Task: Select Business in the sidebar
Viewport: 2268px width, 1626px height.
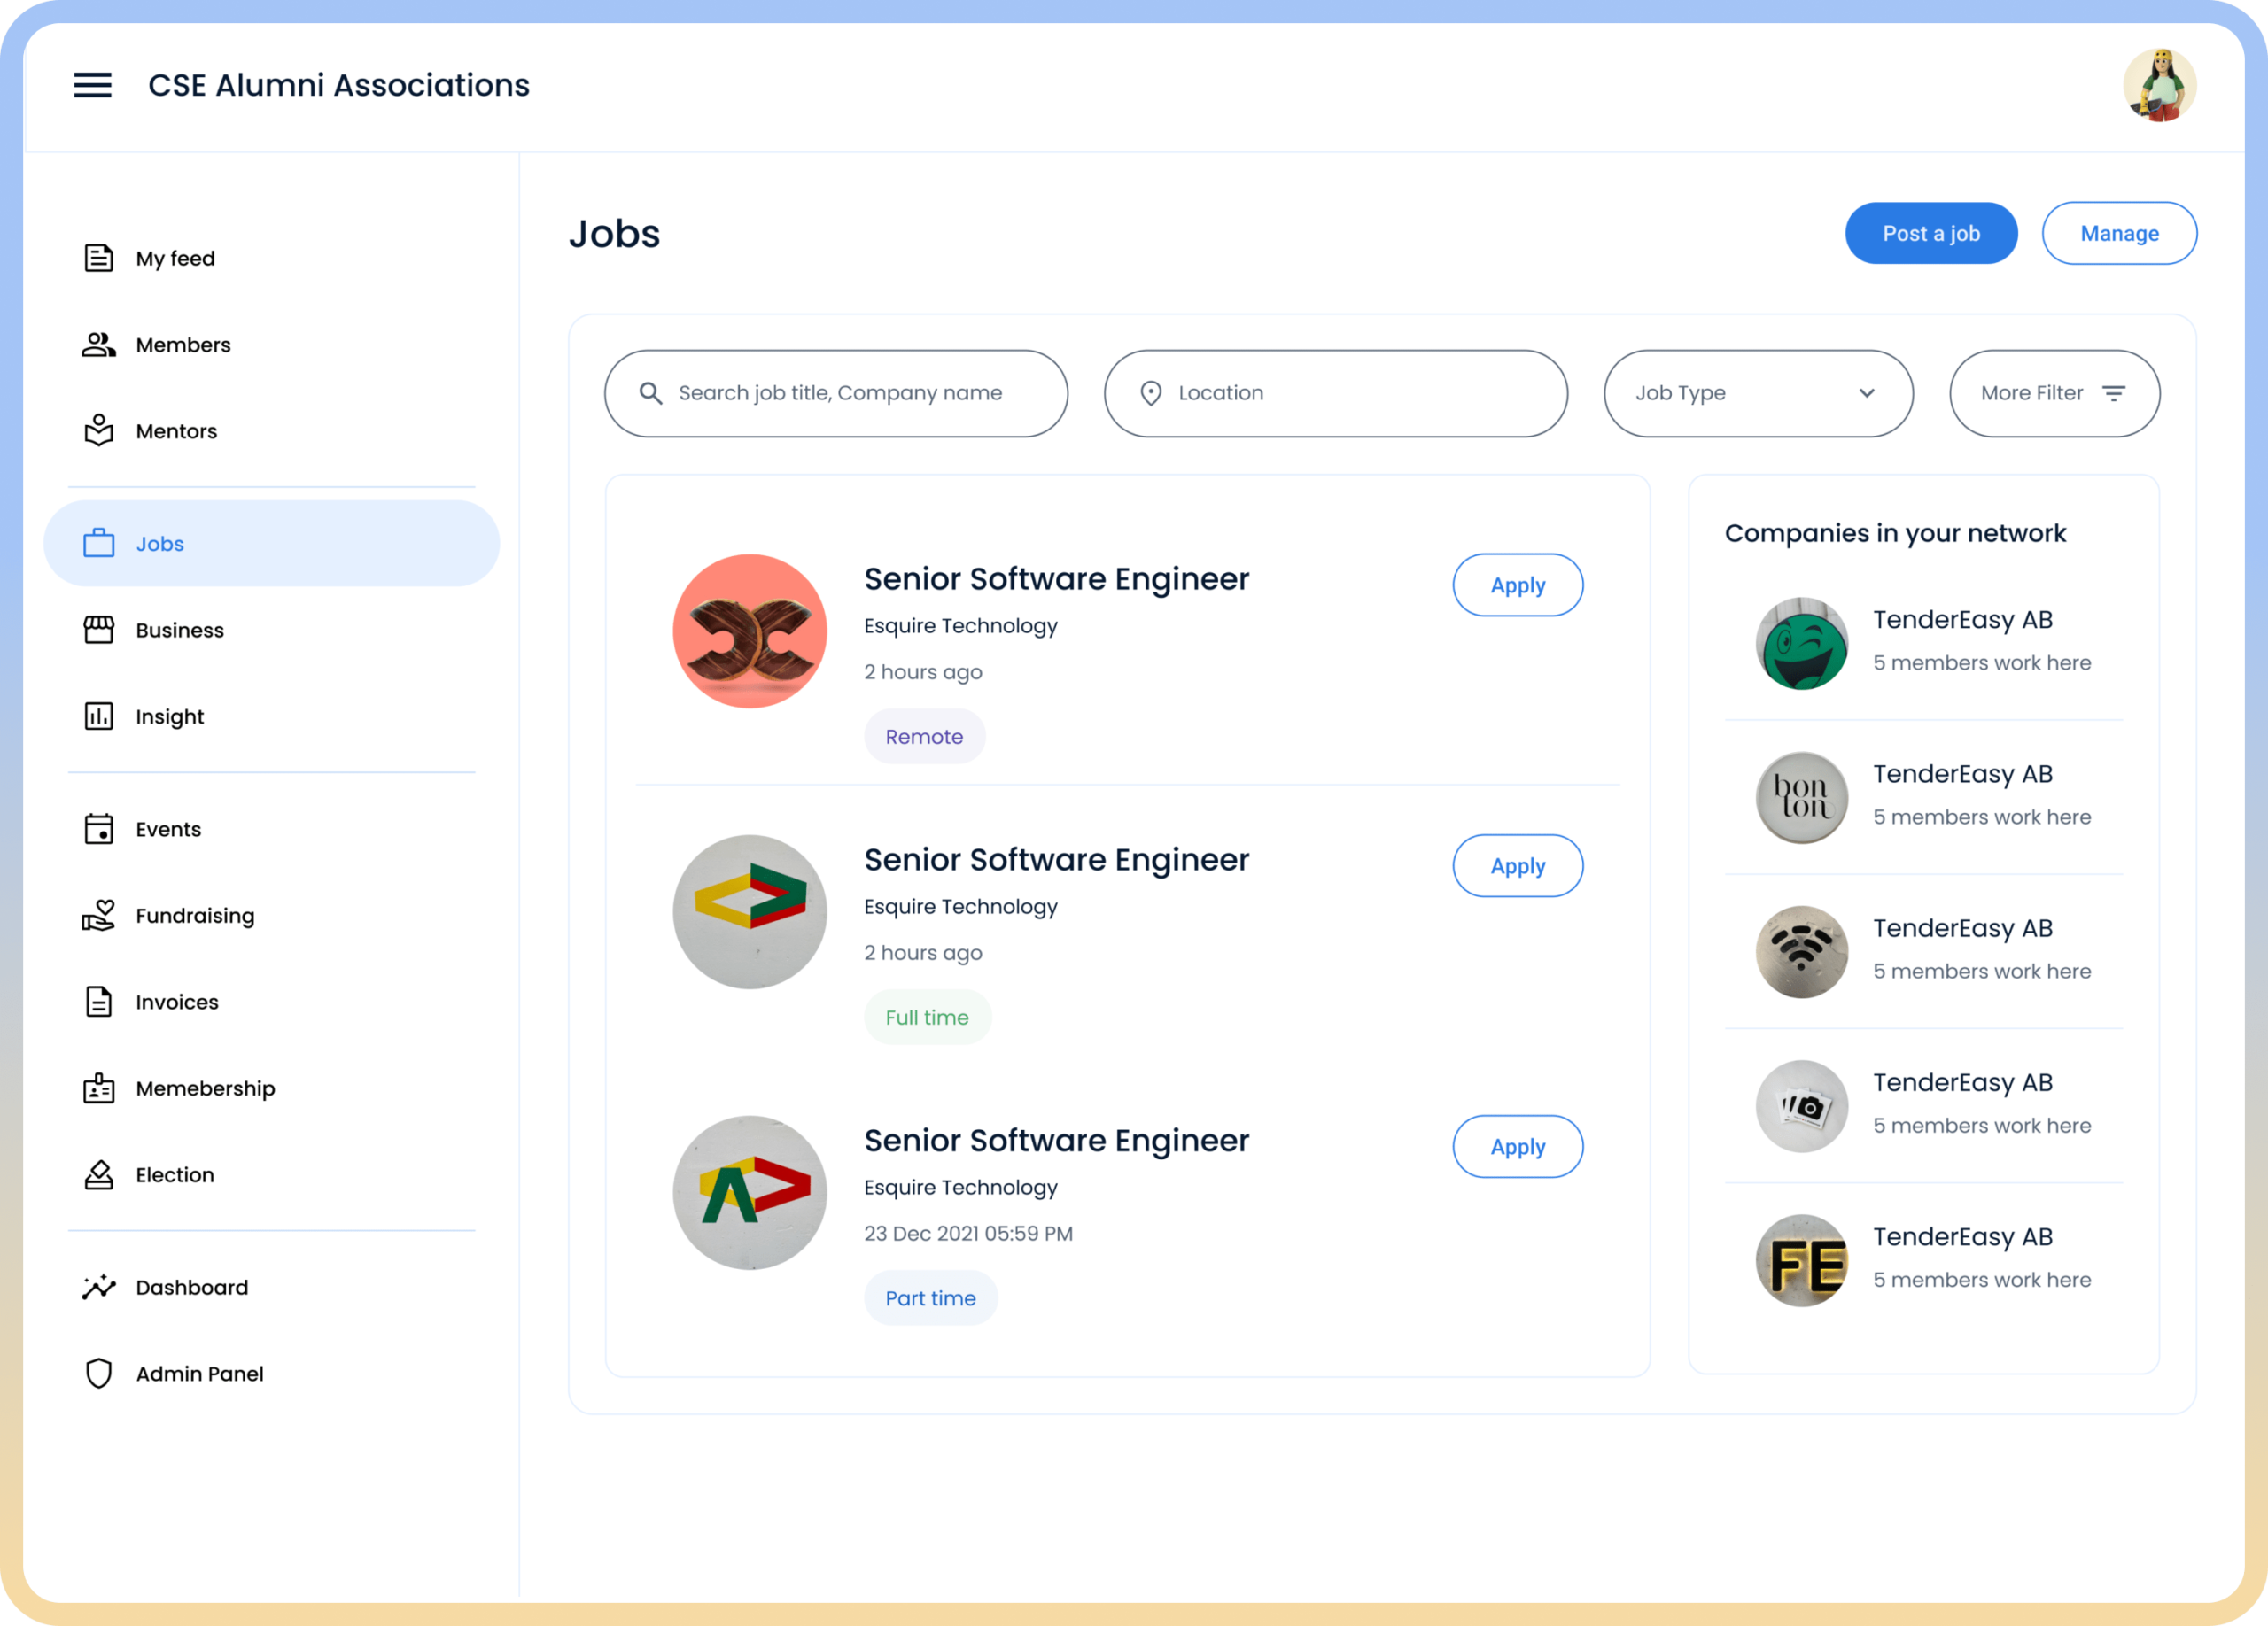Action: [x=180, y=631]
